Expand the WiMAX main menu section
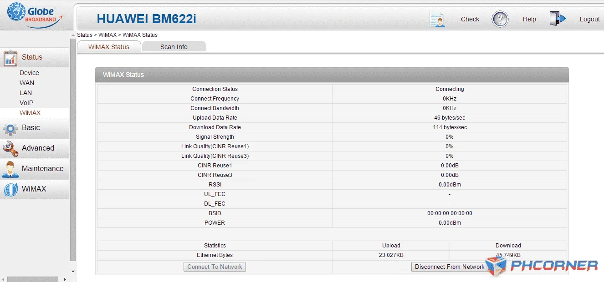The width and height of the screenshot is (604, 282). 34,189
